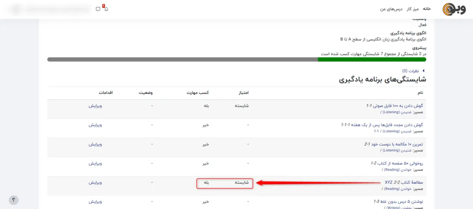Screen dimensions: 473x209
Task: Open the notifications bell icon
Action: [106, 9]
